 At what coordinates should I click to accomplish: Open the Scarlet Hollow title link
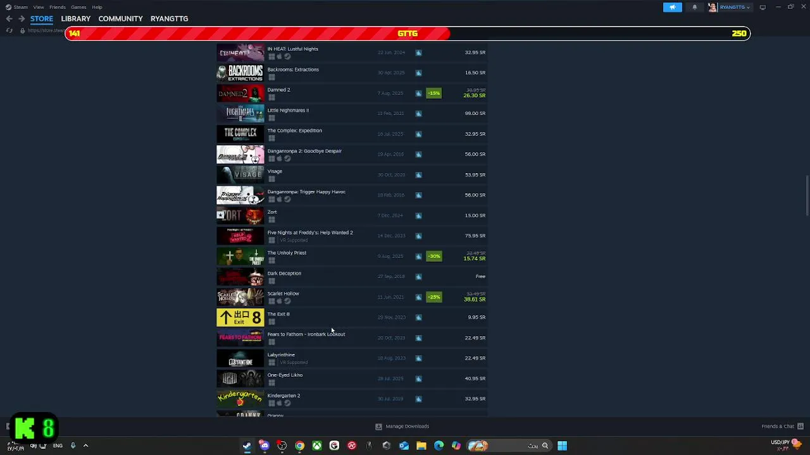[x=283, y=293]
